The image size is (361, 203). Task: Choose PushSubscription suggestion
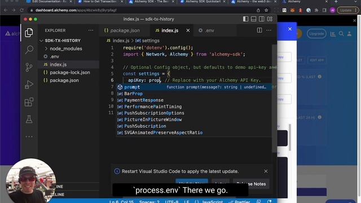click(x=194, y=126)
